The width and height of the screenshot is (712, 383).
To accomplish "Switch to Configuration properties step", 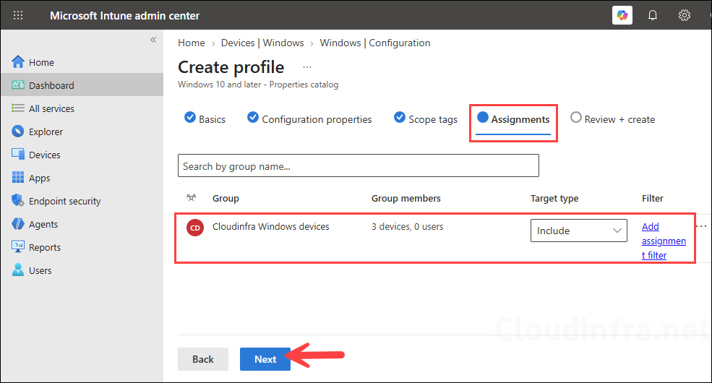I will coord(309,119).
